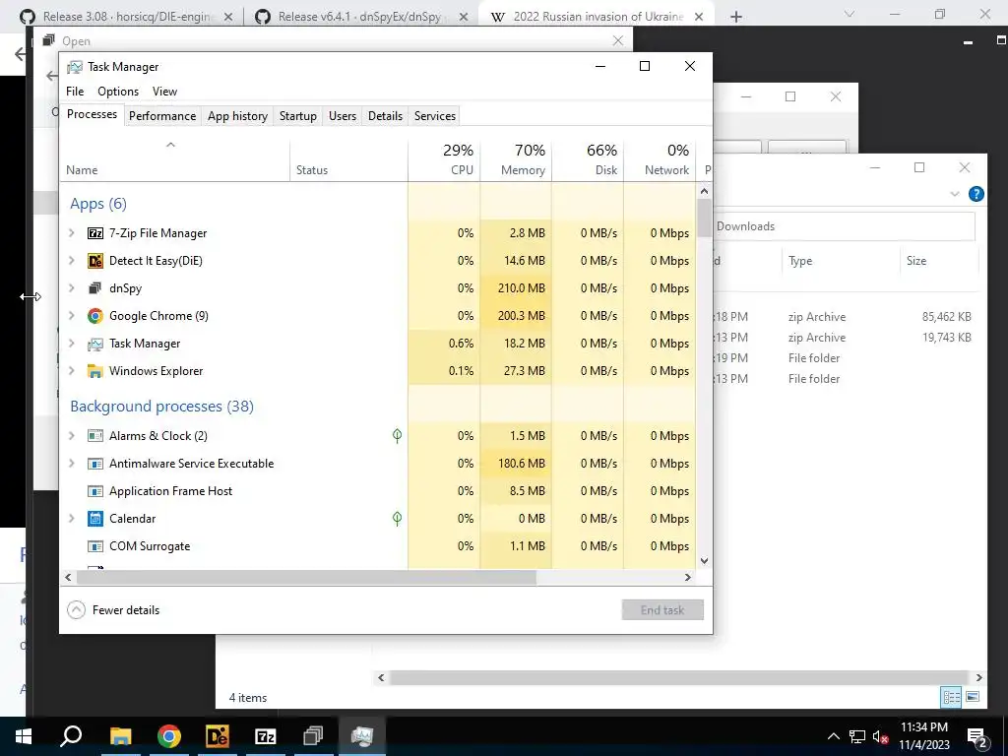Expand the Alarms & Clock (2) group
Image resolution: width=1008 pixels, height=756 pixels.
click(72, 436)
